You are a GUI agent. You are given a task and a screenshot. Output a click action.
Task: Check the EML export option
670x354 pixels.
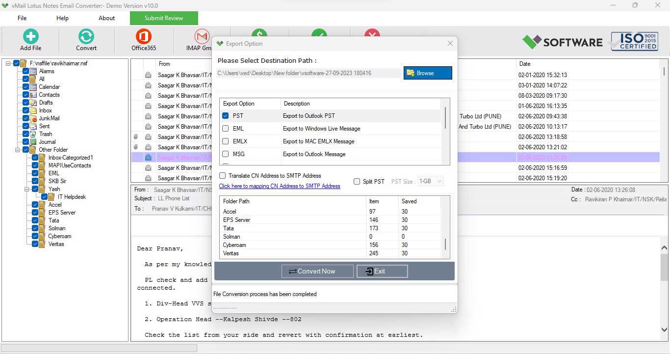coord(226,129)
